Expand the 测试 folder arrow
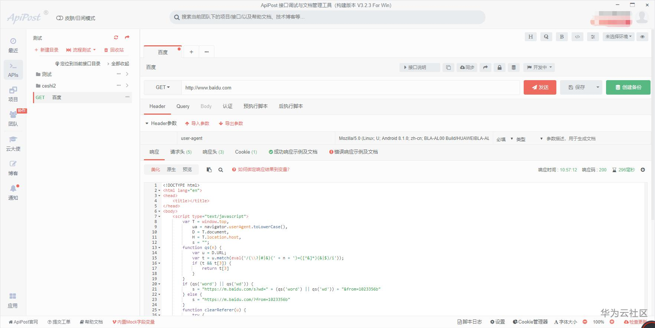The height and width of the screenshot is (328, 655). (127, 74)
